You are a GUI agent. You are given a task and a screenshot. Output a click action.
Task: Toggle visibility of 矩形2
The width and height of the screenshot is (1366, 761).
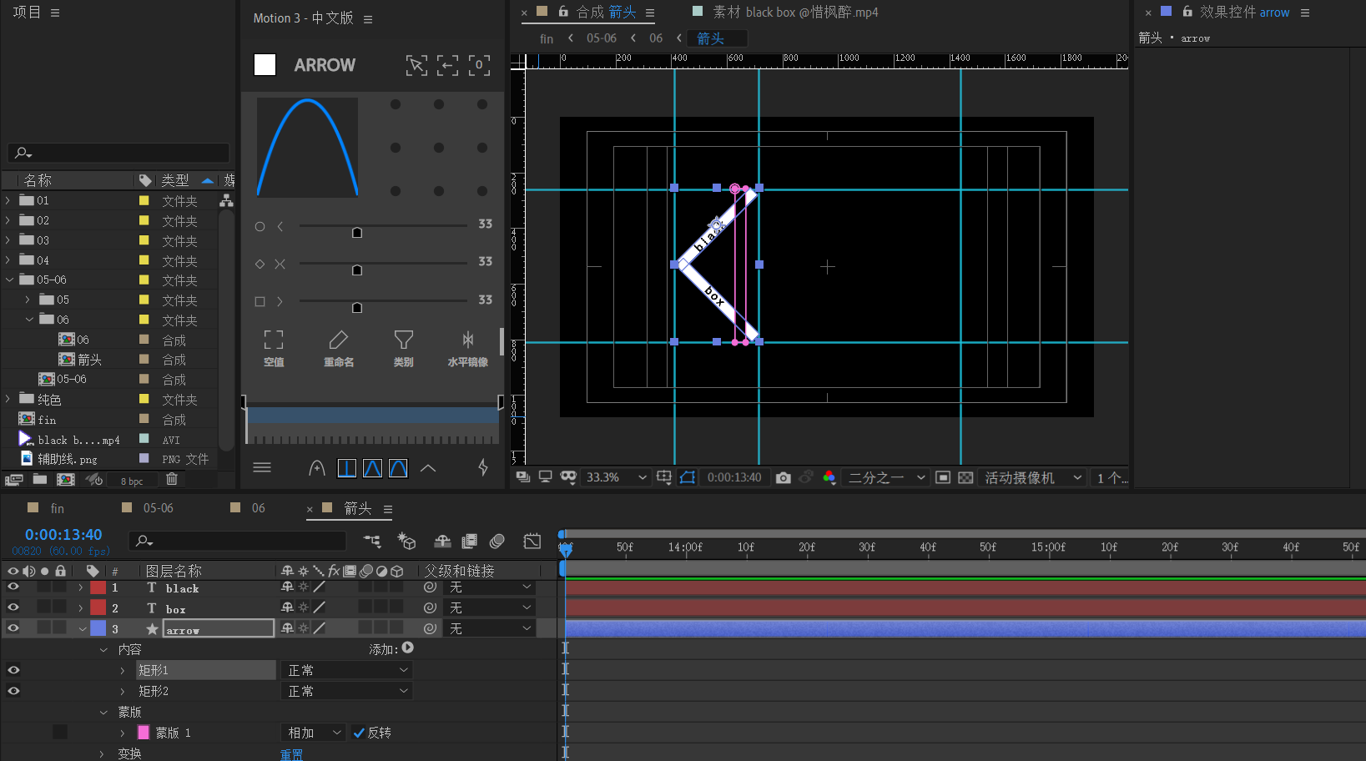coord(13,691)
